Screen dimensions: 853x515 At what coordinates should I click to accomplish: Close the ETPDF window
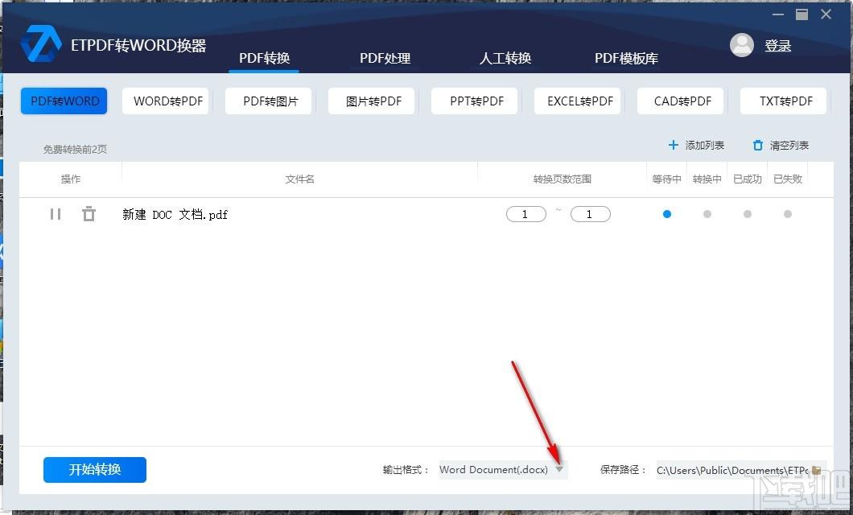coord(826,14)
